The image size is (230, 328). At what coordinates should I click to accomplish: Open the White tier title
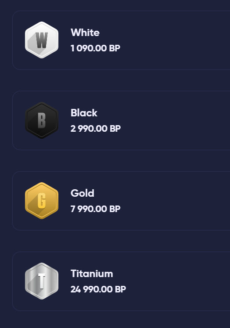click(85, 32)
